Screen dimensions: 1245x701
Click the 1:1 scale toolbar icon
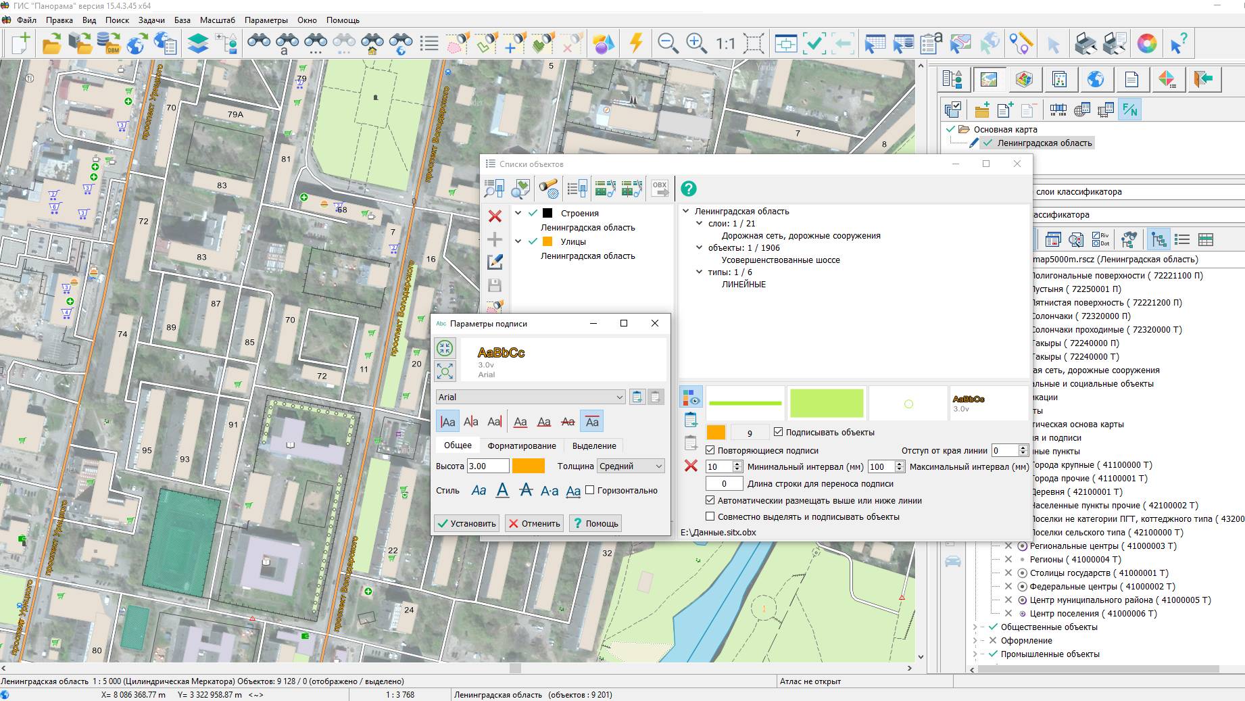725,44
